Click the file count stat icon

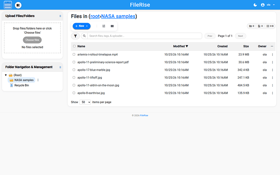pyautogui.click(x=259, y=26)
